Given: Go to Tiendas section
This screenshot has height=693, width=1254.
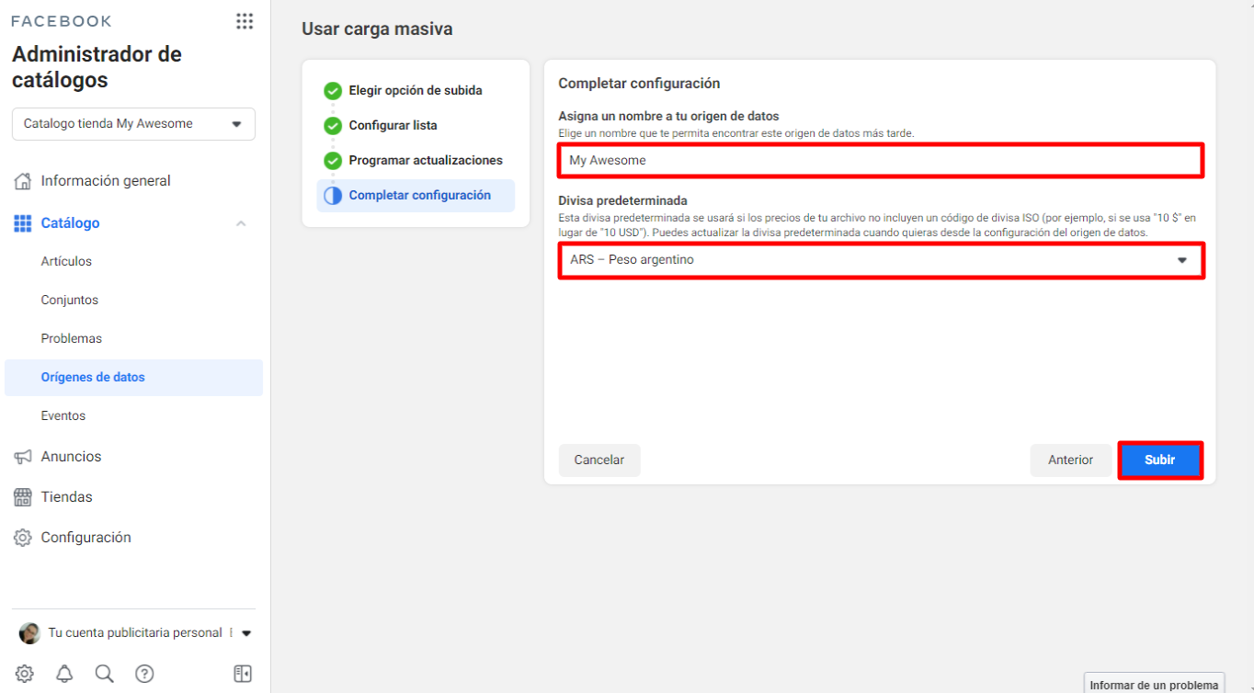Looking at the screenshot, I should pos(66,497).
